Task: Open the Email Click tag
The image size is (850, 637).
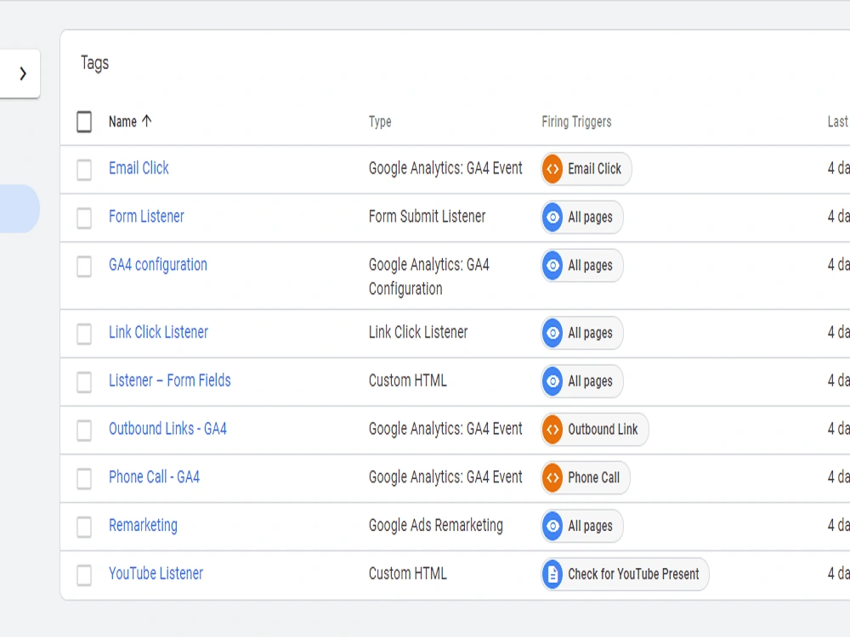Action: (x=139, y=168)
